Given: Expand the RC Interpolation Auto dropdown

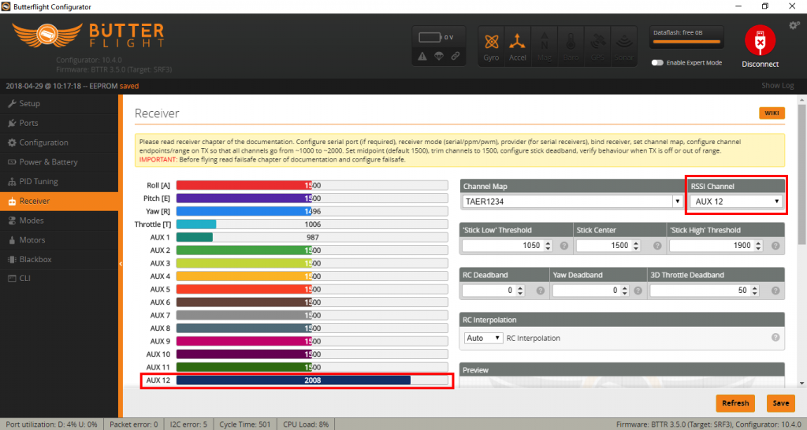Looking at the screenshot, I should coord(483,338).
